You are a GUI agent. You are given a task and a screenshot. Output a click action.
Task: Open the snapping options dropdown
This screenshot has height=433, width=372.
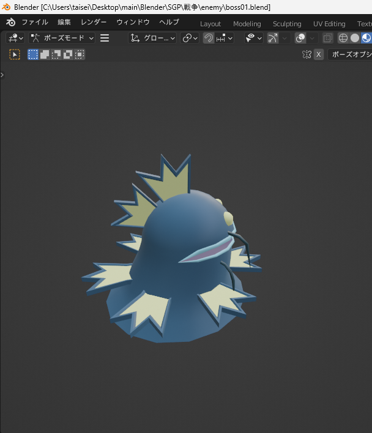pos(225,38)
